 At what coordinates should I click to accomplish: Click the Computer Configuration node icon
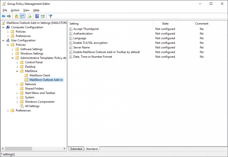tap(8, 27)
